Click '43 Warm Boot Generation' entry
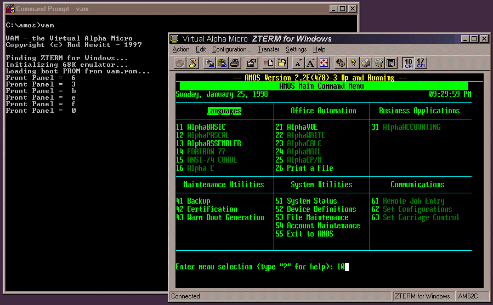Viewport: 493px width, 305px height. click(220, 217)
